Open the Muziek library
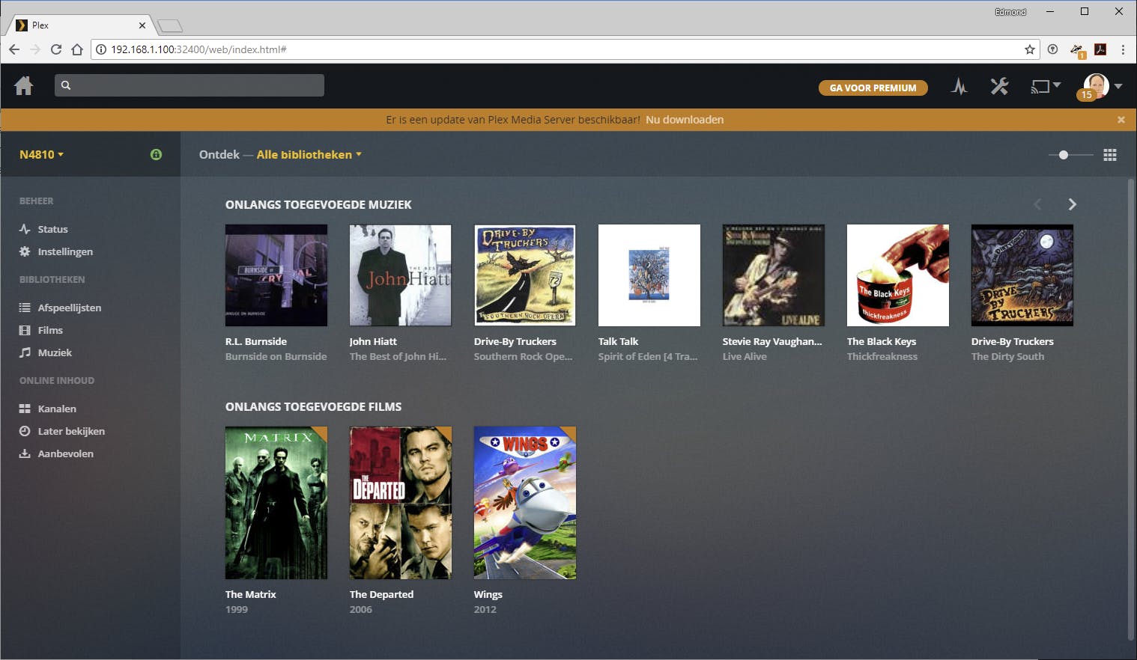Viewport: 1137px width, 660px height. tap(55, 352)
